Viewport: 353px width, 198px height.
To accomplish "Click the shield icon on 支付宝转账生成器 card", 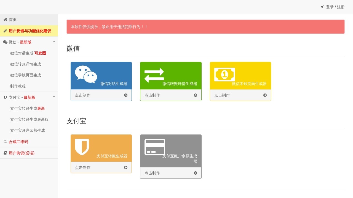I will (x=82, y=147).
